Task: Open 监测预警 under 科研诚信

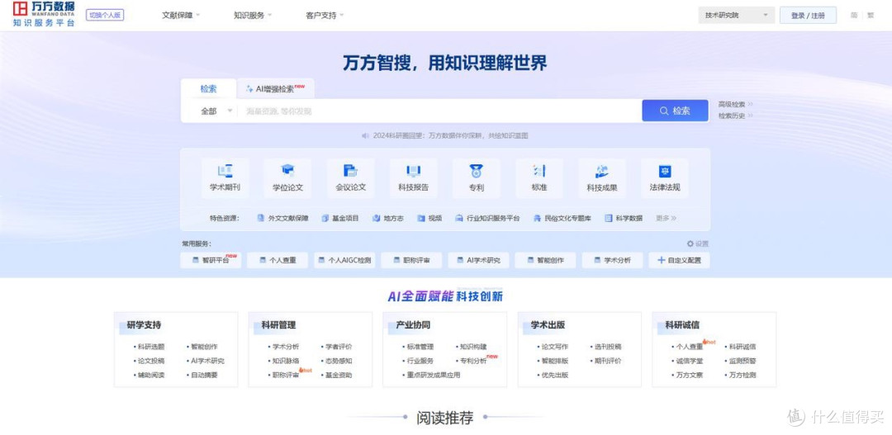Action: pyautogui.click(x=743, y=361)
